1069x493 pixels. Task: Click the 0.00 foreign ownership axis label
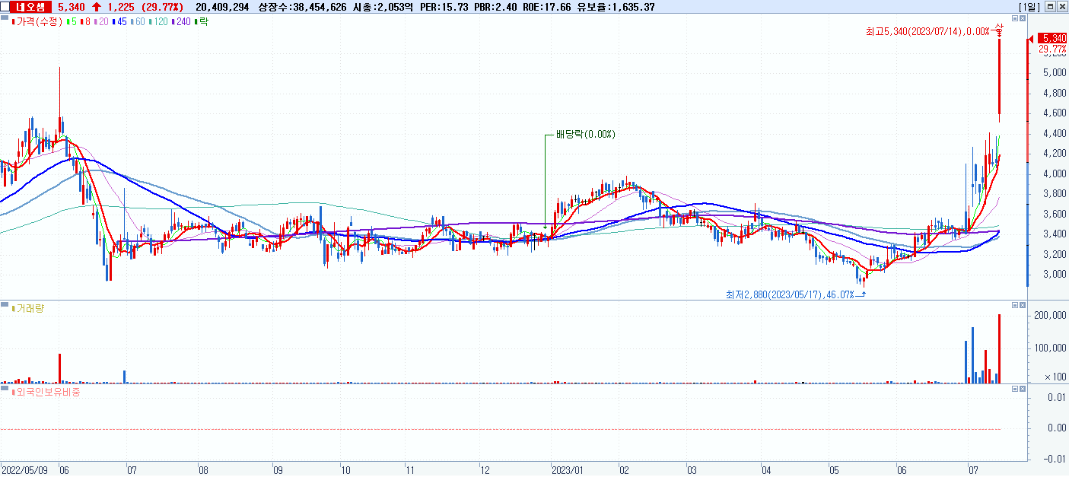[1056, 428]
